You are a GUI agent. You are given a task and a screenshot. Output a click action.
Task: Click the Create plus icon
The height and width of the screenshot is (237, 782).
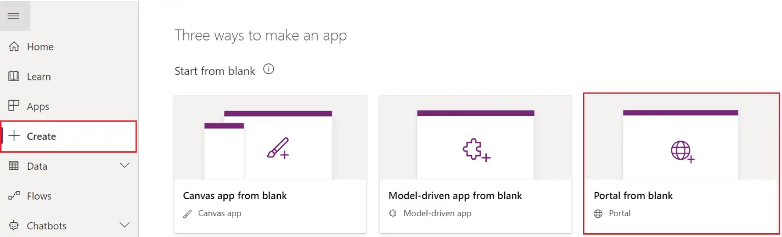point(14,136)
